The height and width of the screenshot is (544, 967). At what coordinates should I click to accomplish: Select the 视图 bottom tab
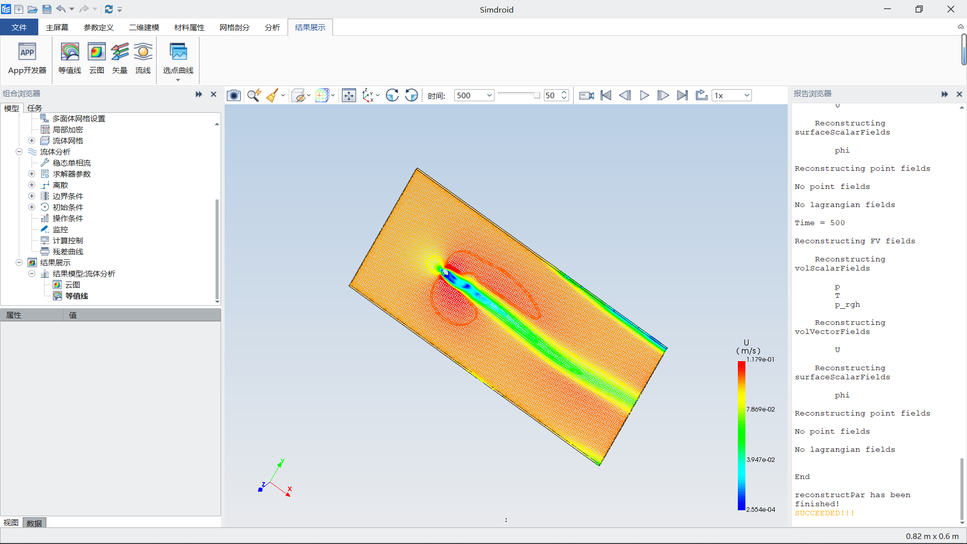(11, 523)
